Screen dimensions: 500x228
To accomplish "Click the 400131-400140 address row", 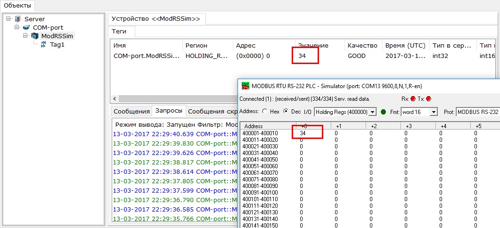I will point(260,219).
